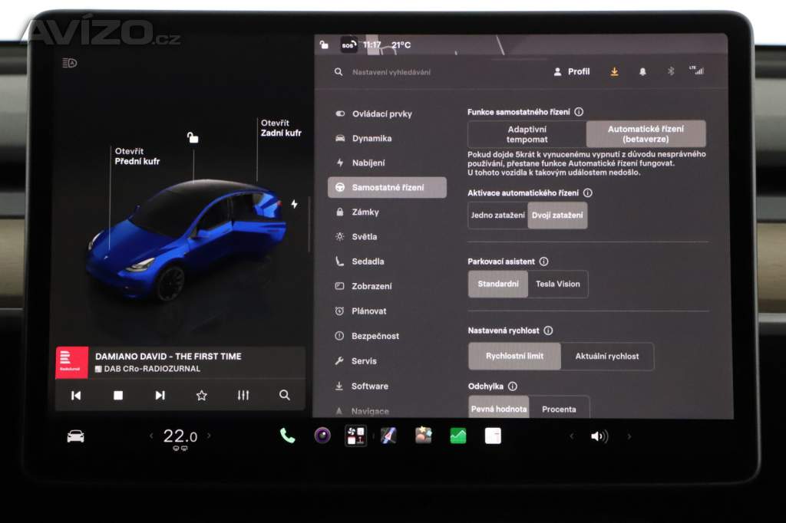
Task: Open the green energy graph app
Action: pos(458,436)
